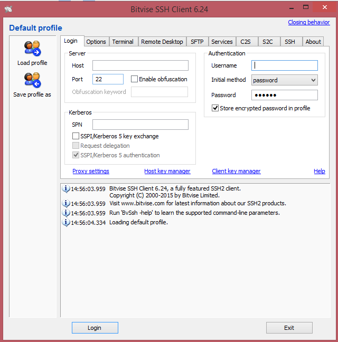Click the Bitvise app icon in title bar
Viewport: 338px width, 342px height.
coord(8,9)
